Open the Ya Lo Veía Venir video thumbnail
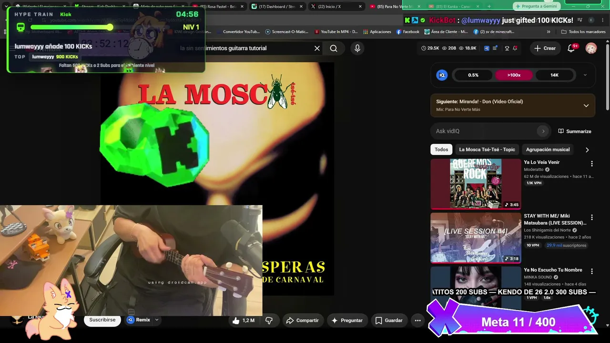Image resolution: width=610 pixels, height=343 pixels. [x=476, y=184]
